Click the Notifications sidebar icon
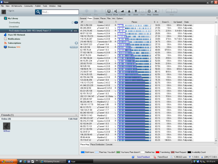Screen dimensions: 218x164 5,39
